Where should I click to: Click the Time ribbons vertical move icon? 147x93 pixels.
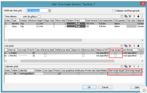click(142, 16)
